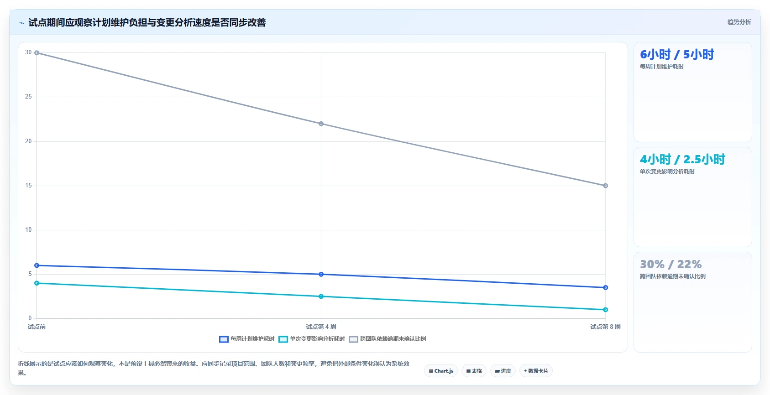Click the 试点前 x-axis label
770x395 pixels.
click(37, 327)
